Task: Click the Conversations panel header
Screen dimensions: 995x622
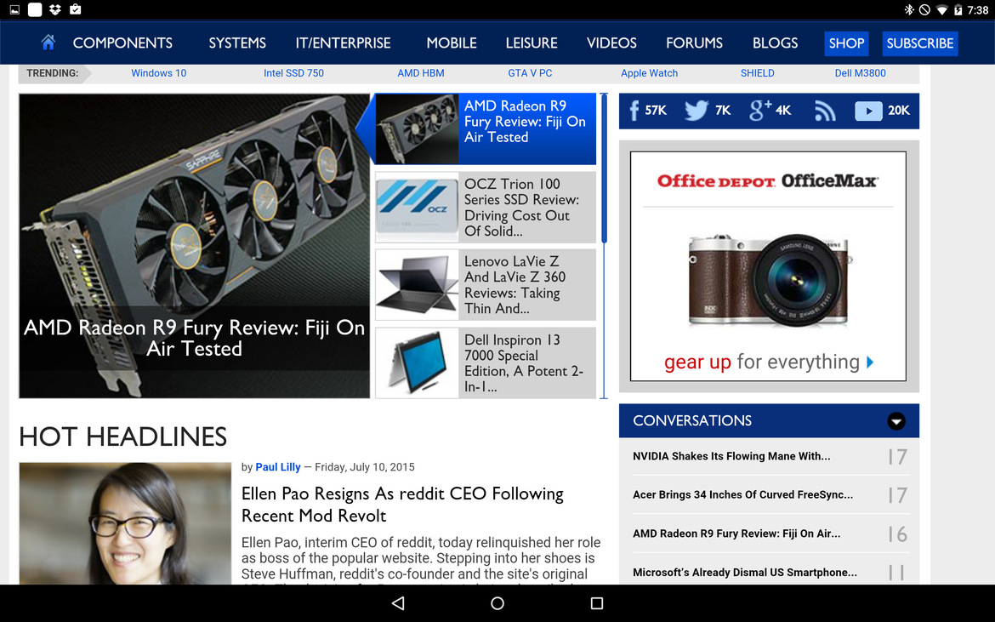Action: 769,421
